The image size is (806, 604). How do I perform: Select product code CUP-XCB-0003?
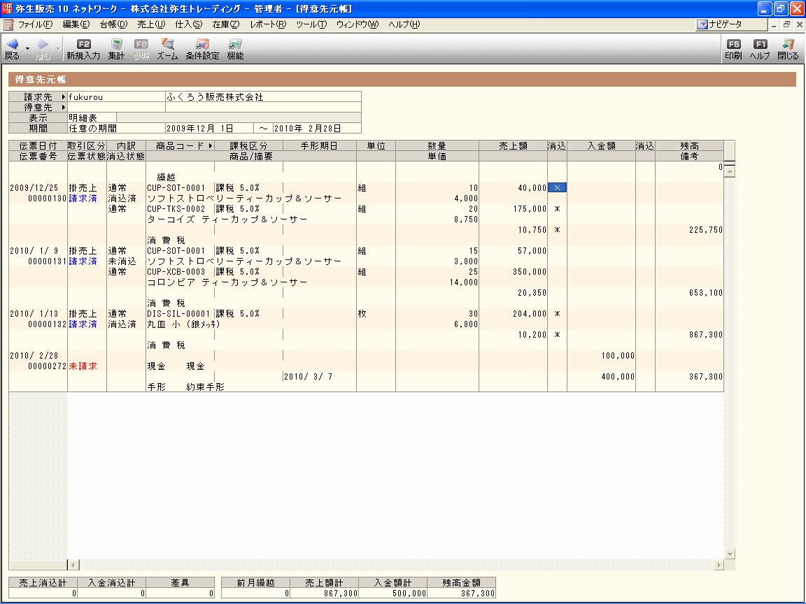pos(176,272)
